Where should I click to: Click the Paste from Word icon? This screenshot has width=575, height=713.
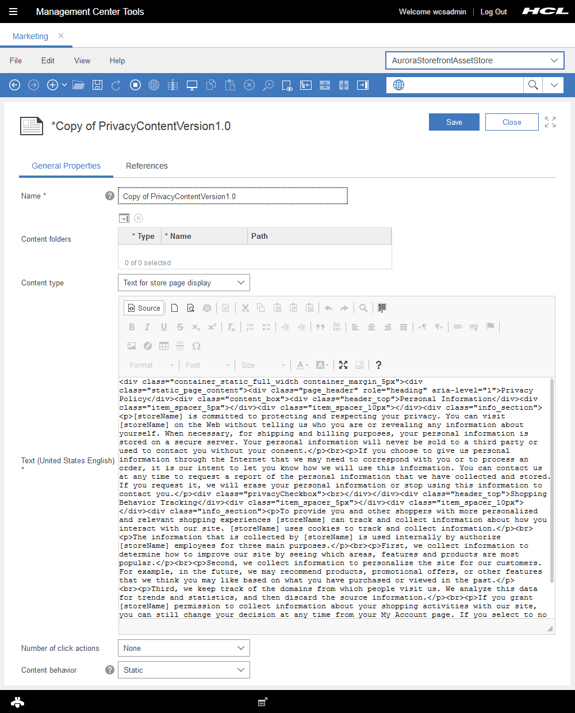(x=310, y=308)
